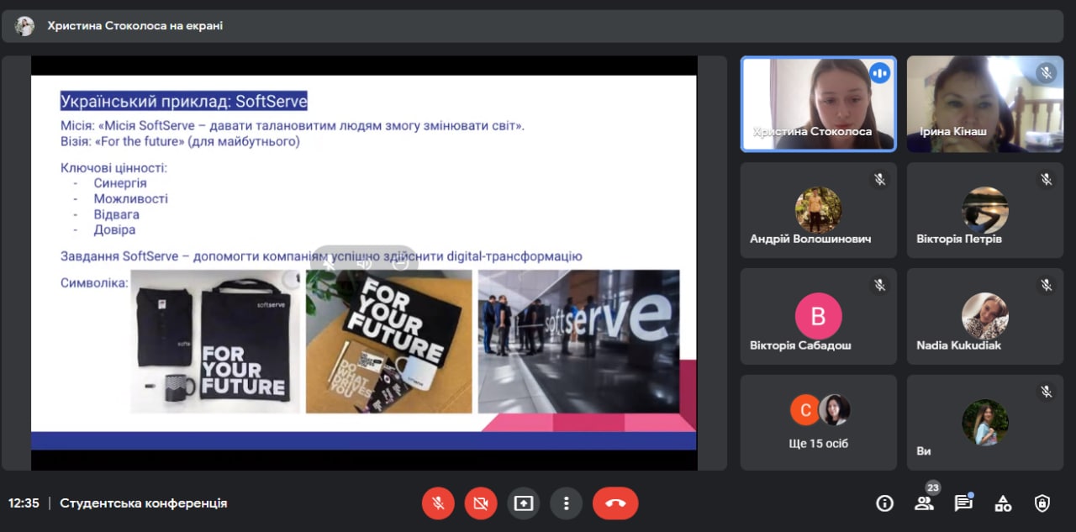Mute the presentation audio via the overlay speaker icon

click(364, 262)
